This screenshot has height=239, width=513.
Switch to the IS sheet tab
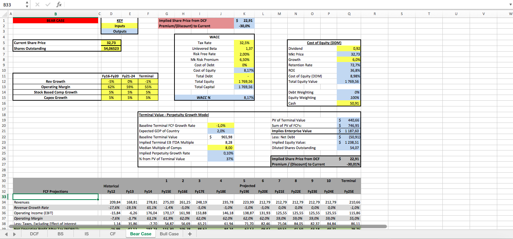coord(86,234)
